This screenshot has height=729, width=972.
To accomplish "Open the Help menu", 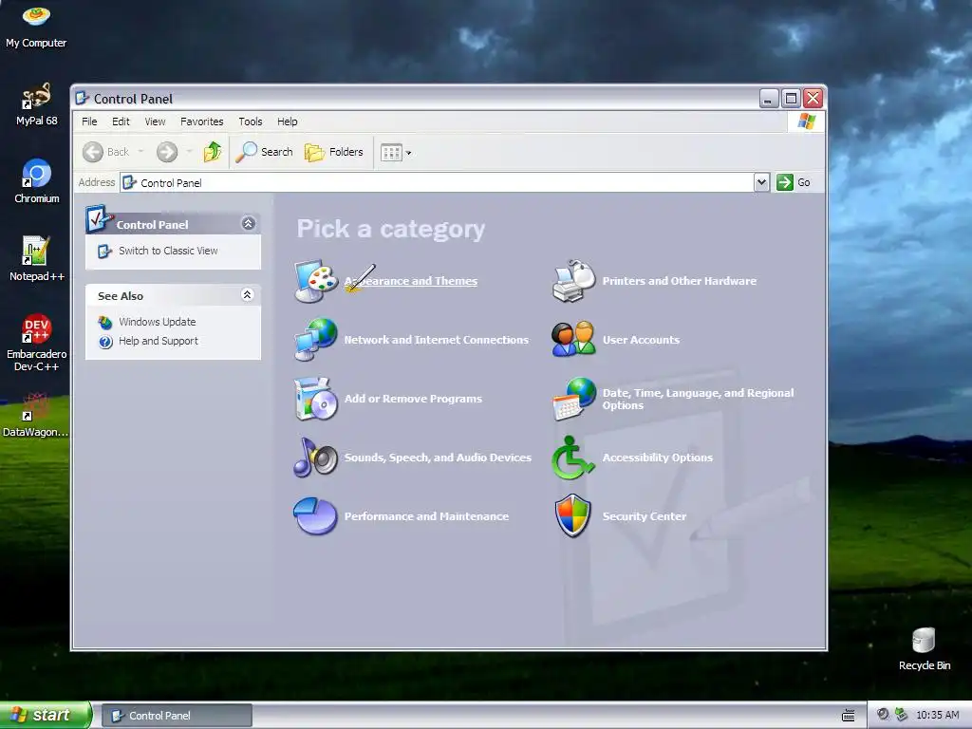I will (287, 121).
